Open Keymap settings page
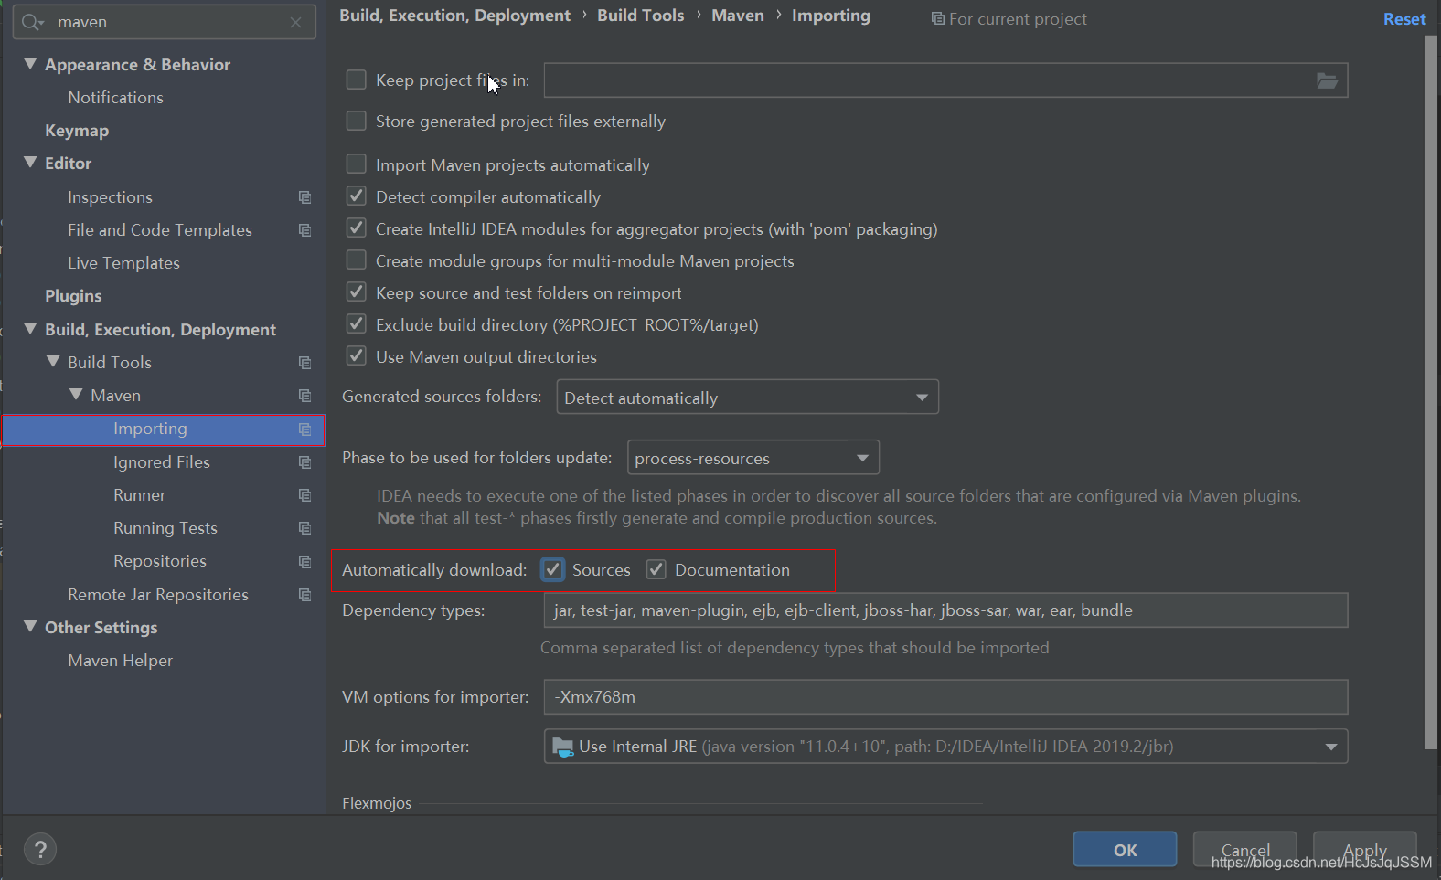1441x880 pixels. point(77,131)
